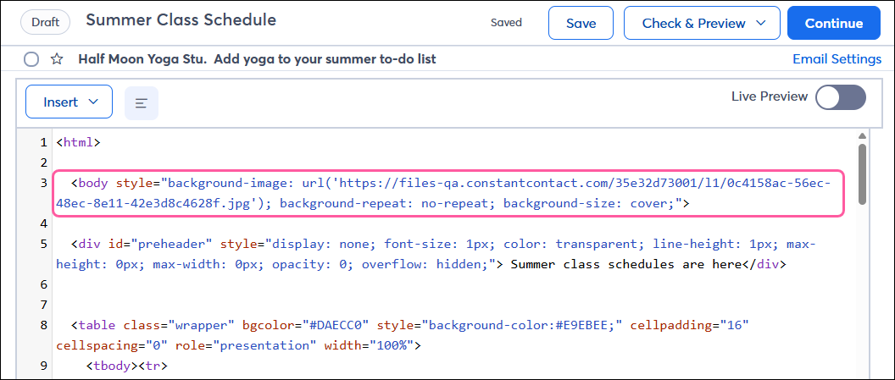This screenshot has width=895, height=380.
Task: Click line number 5 in gutter
Action: coord(43,244)
